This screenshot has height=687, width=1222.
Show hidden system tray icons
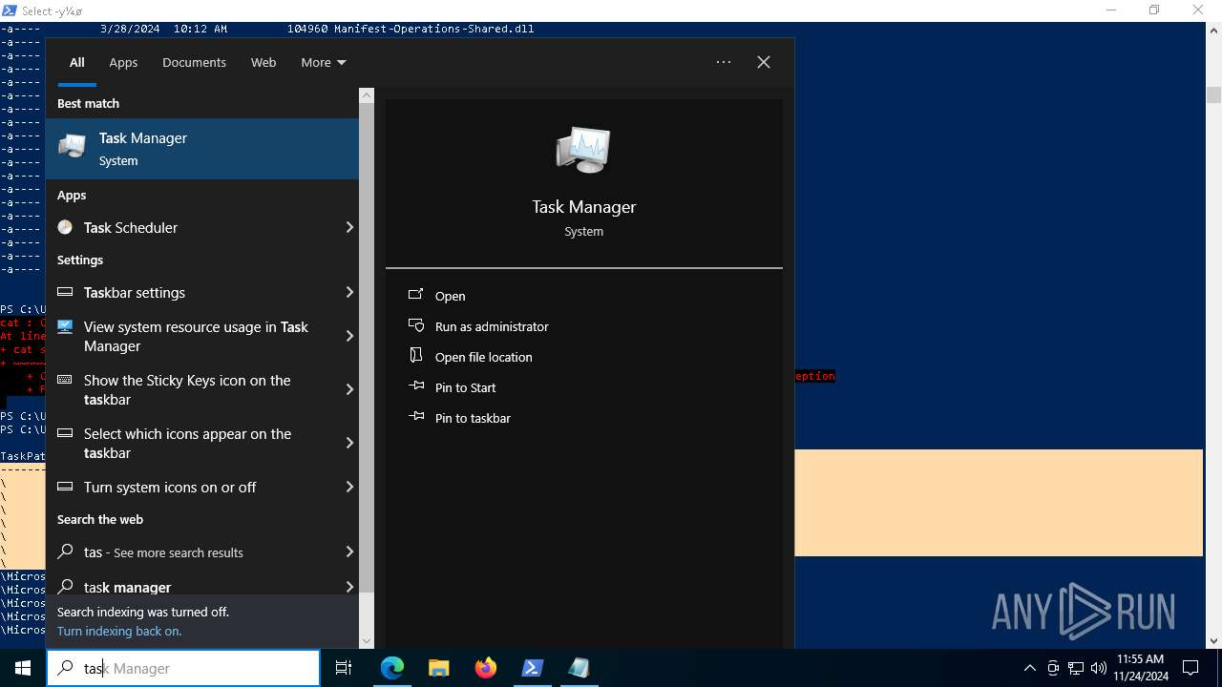[1029, 668]
